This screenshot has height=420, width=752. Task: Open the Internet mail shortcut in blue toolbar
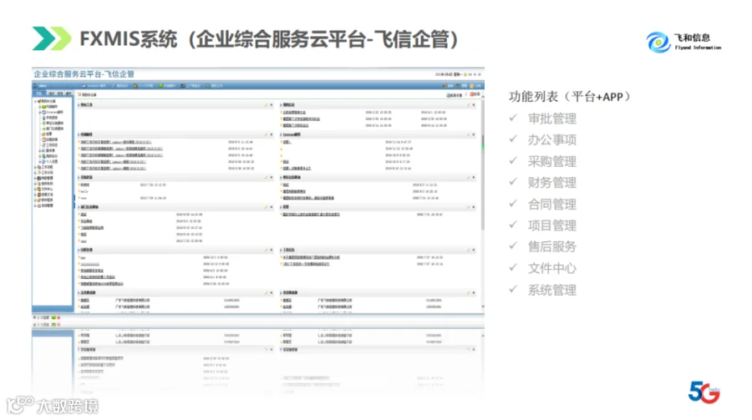[94, 86]
